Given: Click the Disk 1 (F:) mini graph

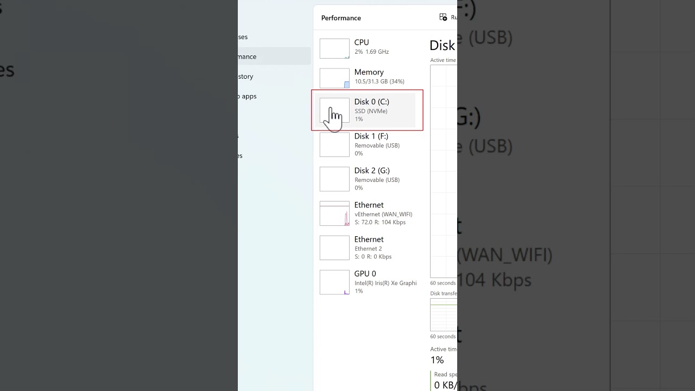Looking at the screenshot, I should click(x=334, y=144).
